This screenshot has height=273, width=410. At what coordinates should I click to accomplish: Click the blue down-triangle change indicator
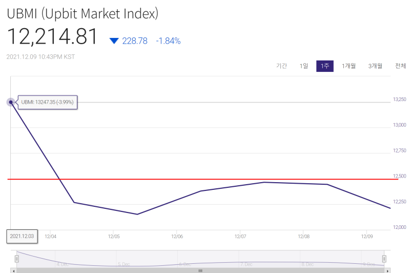pos(114,41)
